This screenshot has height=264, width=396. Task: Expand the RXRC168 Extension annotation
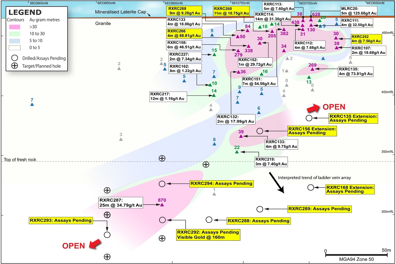pos(350,189)
